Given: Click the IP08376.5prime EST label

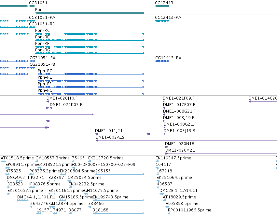Looking at the screenshot, I should [45, 184].
